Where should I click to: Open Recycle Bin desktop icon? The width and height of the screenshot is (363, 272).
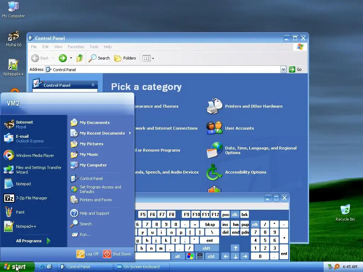(x=345, y=213)
